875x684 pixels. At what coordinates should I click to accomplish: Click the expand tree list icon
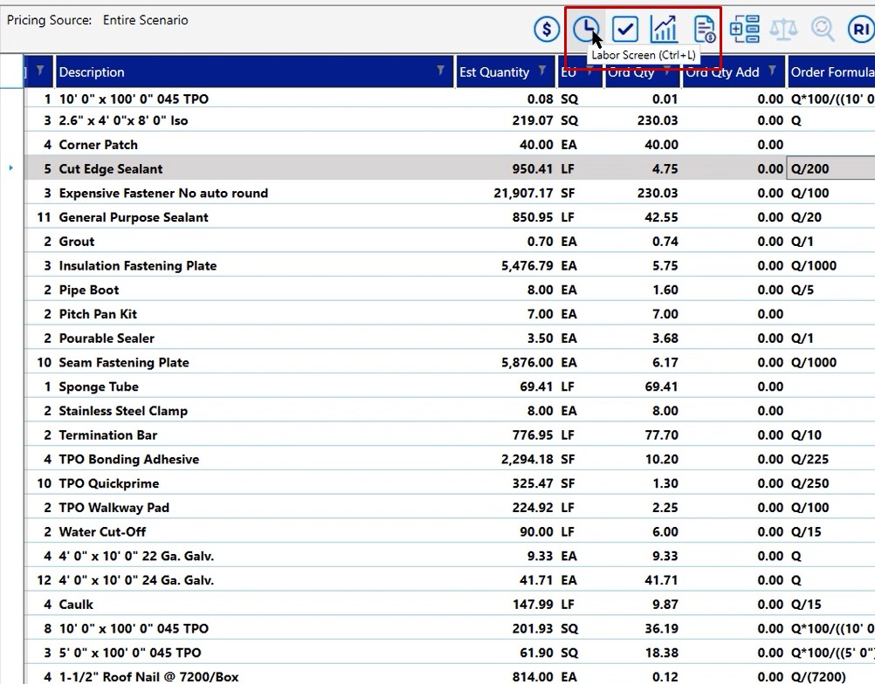tap(745, 30)
